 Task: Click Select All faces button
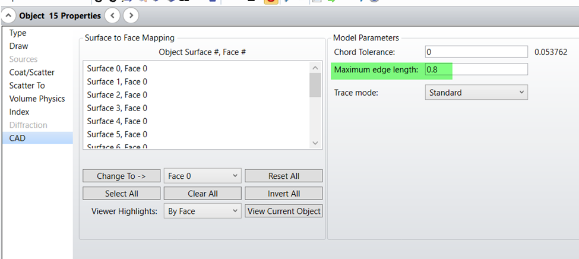[x=121, y=194]
